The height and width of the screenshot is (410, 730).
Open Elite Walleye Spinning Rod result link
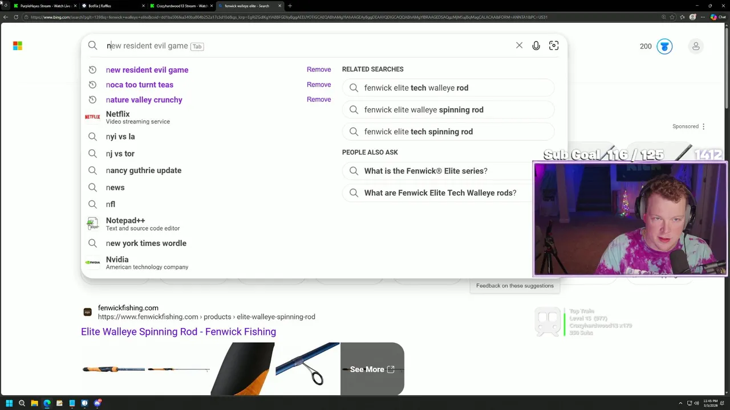click(179, 331)
